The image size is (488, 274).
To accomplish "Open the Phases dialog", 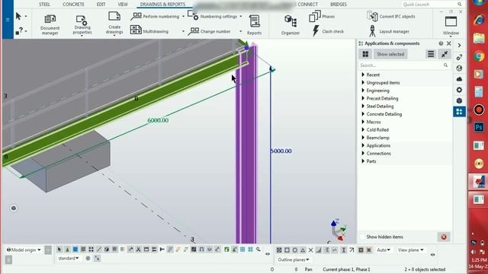I will 322,17.
